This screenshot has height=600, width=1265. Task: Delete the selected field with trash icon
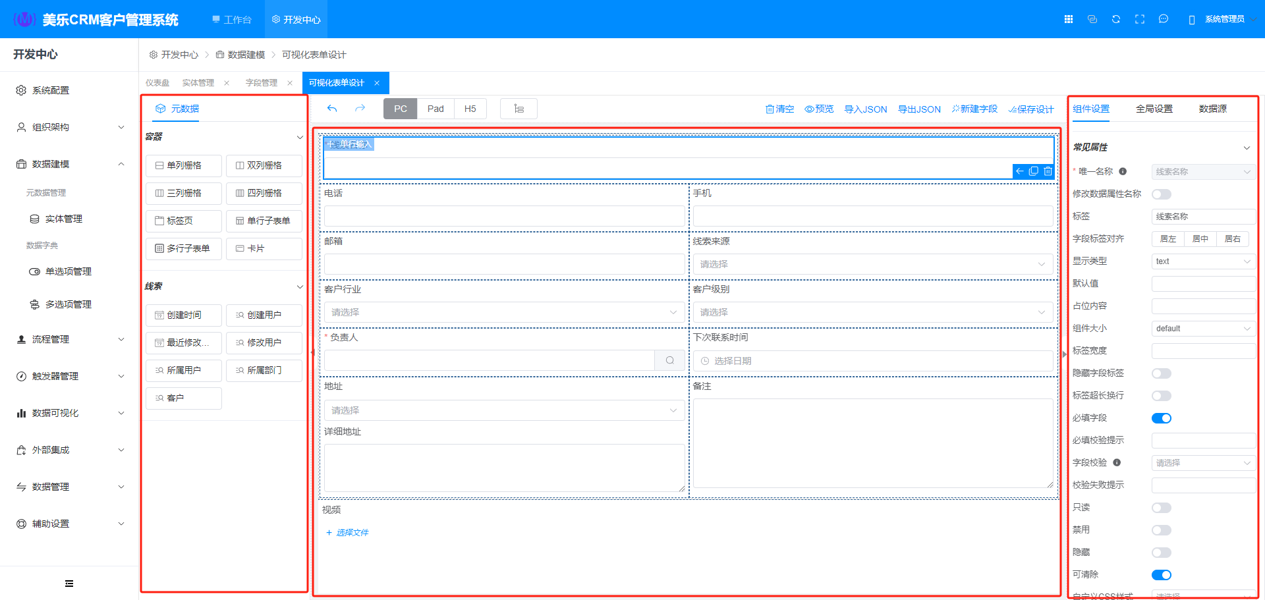(x=1048, y=171)
